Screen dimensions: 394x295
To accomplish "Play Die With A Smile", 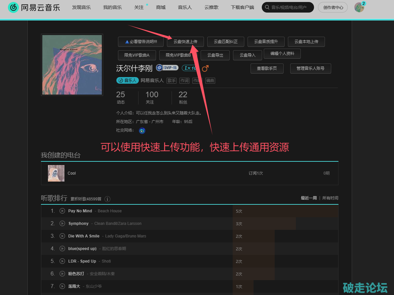I will (x=62, y=236).
